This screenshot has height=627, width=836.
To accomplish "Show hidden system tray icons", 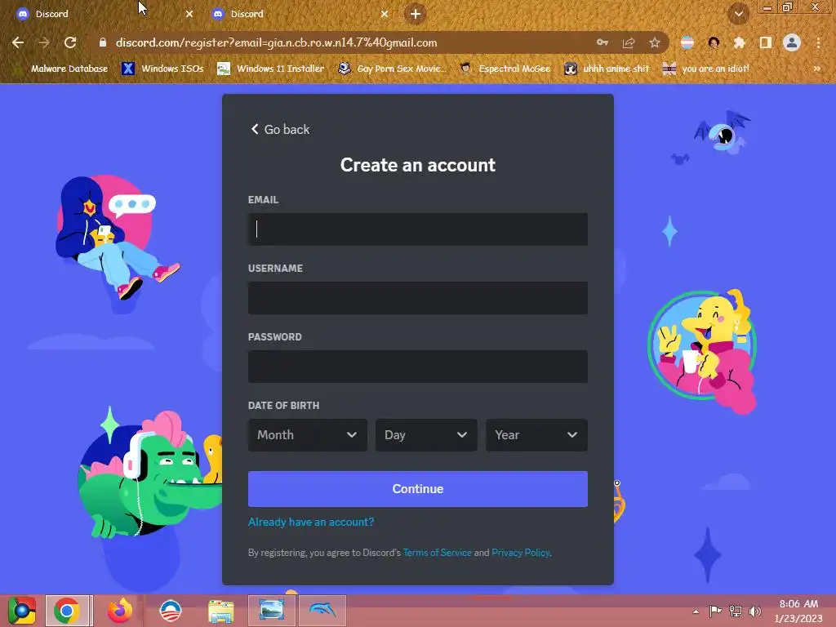I will tap(696, 611).
